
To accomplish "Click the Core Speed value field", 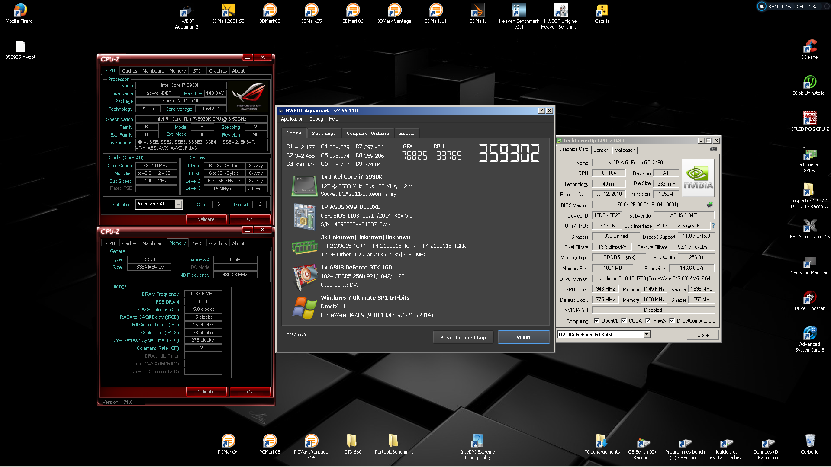I will [x=156, y=166].
